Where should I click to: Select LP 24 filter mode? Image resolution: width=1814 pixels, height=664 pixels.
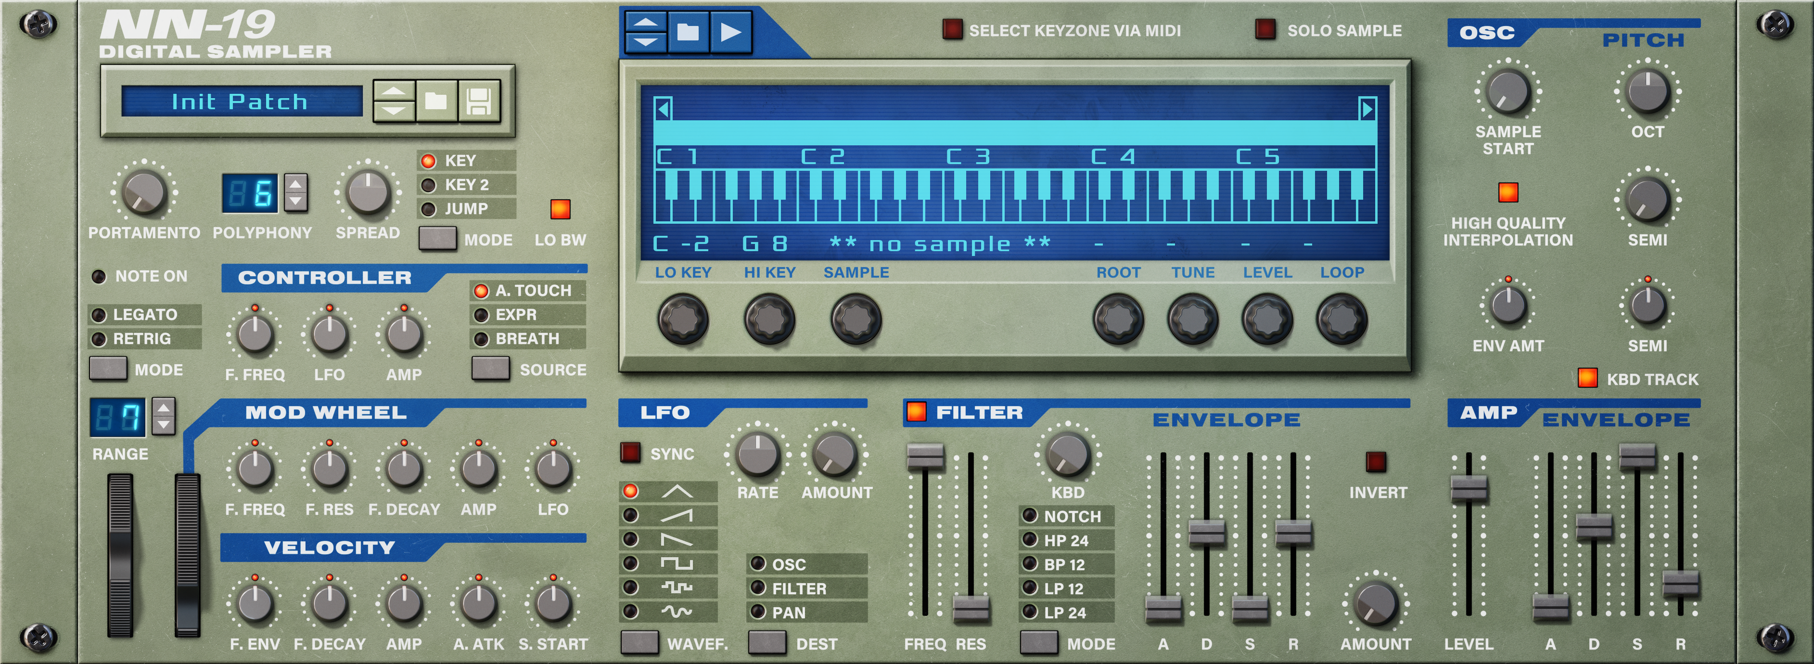(1067, 612)
